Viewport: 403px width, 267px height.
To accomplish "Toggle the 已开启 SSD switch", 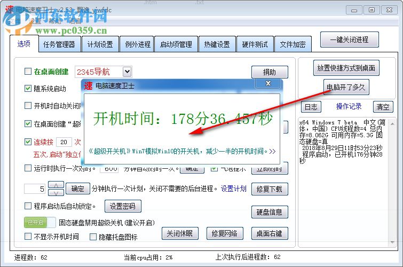I will [39, 223].
